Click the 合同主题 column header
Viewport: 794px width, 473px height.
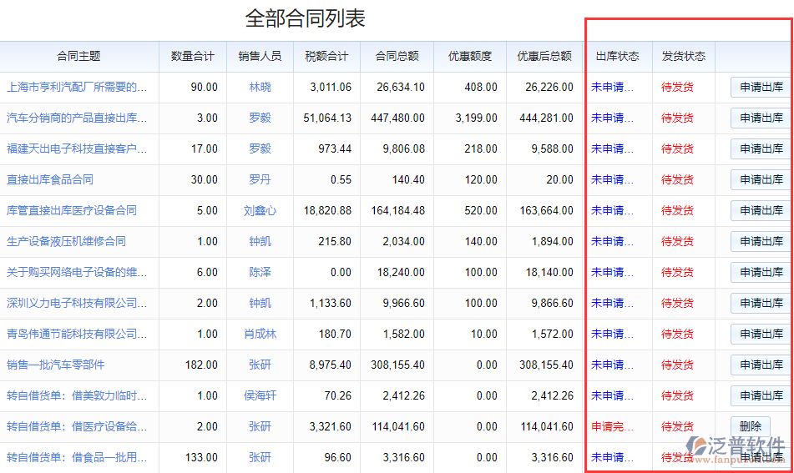pyautogui.click(x=78, y=56)
